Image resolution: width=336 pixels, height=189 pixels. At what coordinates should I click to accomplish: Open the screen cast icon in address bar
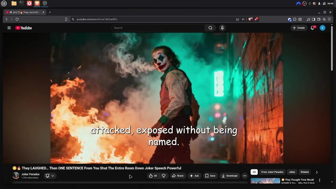tap(237, 19)
